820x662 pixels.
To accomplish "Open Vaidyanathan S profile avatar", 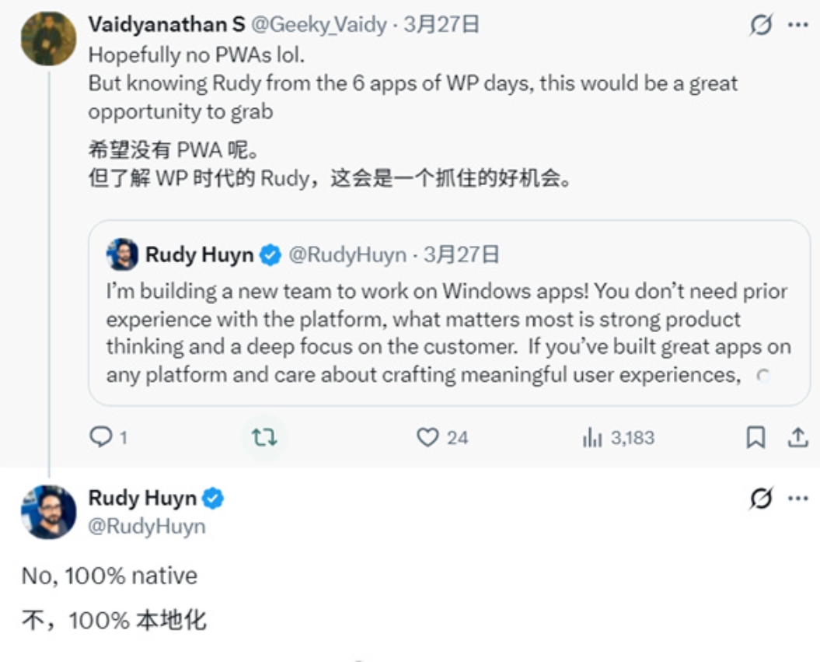I will [48, 39].
